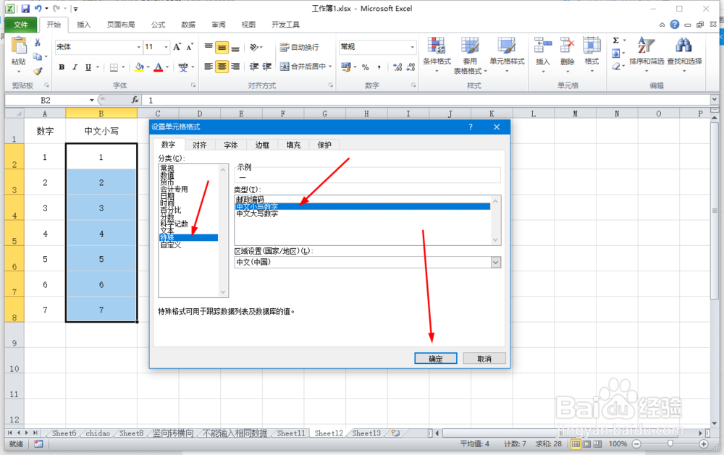724x455 pixels.
Task: Decrease font size with smaller A icon
Action: coord(190,46)
